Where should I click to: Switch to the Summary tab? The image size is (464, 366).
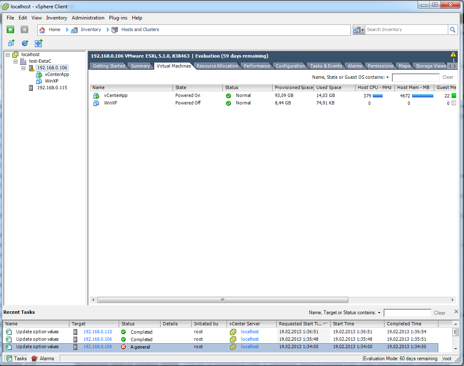coord(140,66)
